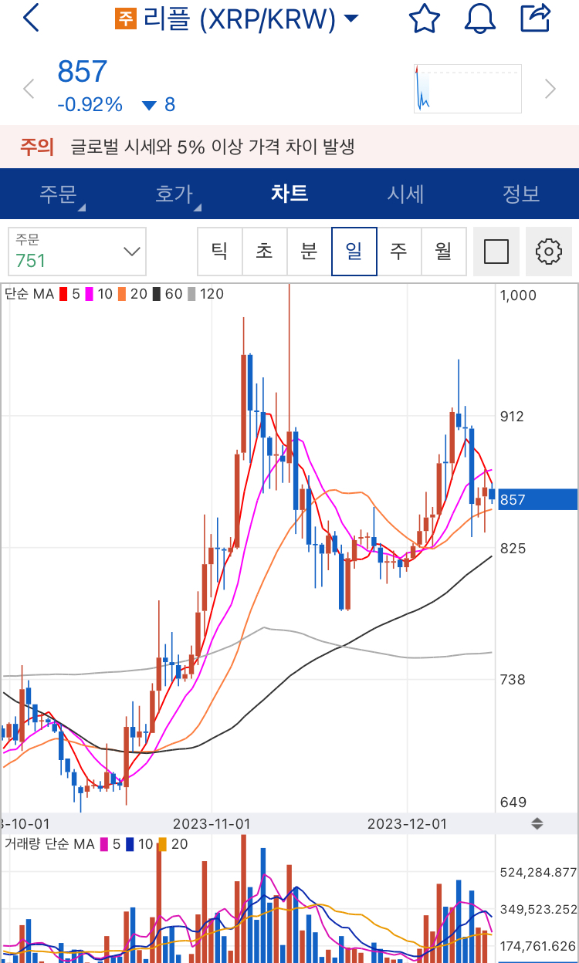The width and height of the screenshot is (579, 963).
Task: Select the 차트 tab
Action: coord(289,193)
